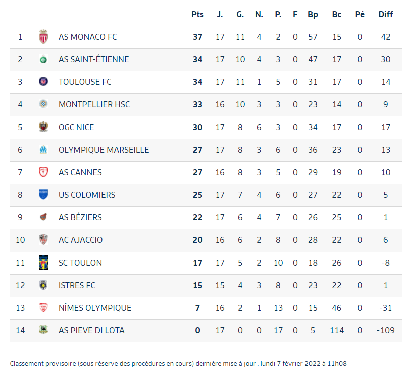Click the OGC Nice club crest

click(43, 127)
